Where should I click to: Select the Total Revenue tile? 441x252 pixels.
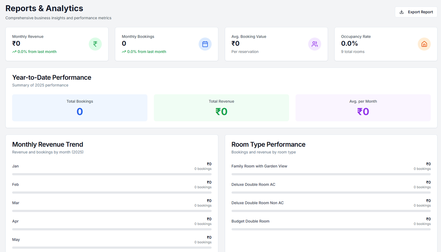(x=221, y=108)
